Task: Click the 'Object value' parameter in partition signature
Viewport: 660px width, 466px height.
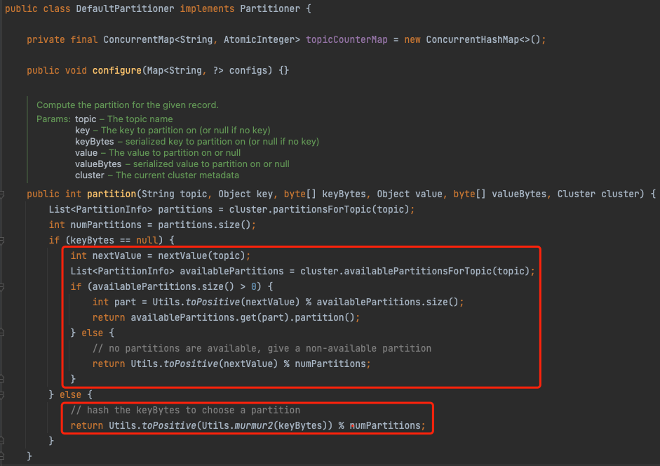Action: click(x=410, y=194)
